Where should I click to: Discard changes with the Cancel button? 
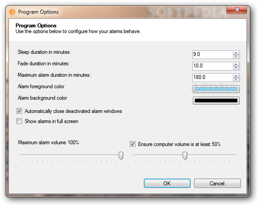(218, 183)
